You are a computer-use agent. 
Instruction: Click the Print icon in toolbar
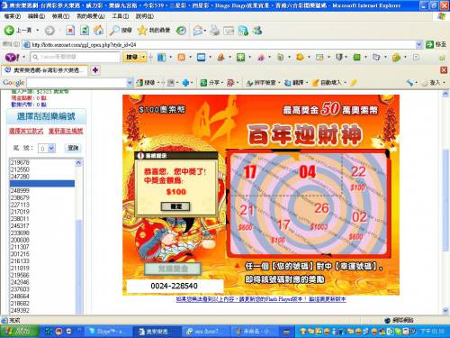click(x=214, y=31)
